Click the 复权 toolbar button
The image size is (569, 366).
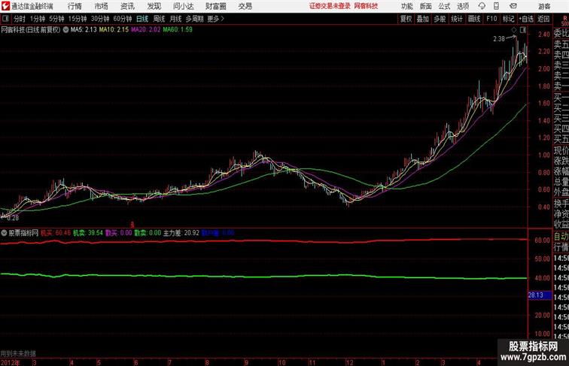click(406, 19)
